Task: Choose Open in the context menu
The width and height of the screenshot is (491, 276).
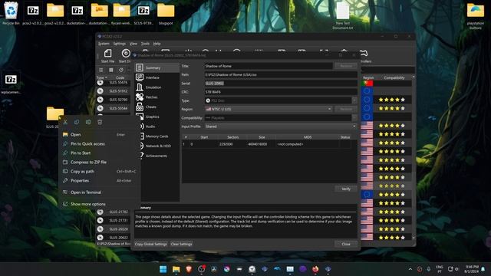Action: pos(99,135)
